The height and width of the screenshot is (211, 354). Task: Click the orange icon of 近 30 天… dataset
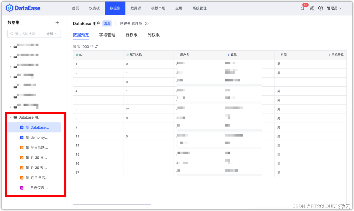[x=22, y=168]
